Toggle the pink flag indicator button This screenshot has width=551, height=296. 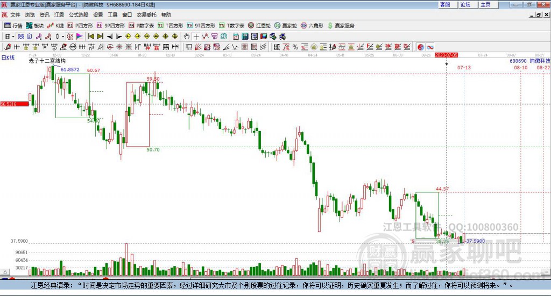(x=80, y=37)
